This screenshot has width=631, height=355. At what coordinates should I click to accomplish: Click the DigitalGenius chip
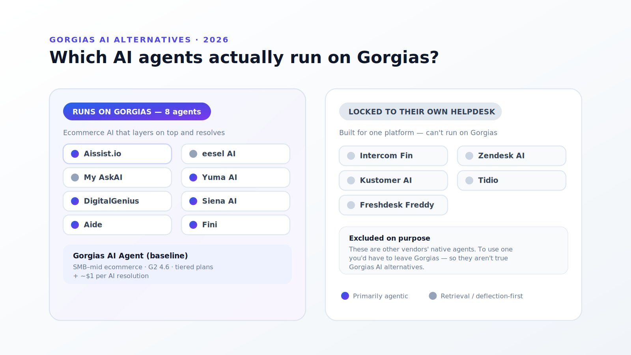(x=117, y=201)
